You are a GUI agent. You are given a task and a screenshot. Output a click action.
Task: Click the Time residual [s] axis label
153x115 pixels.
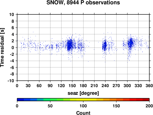point(2,48)
